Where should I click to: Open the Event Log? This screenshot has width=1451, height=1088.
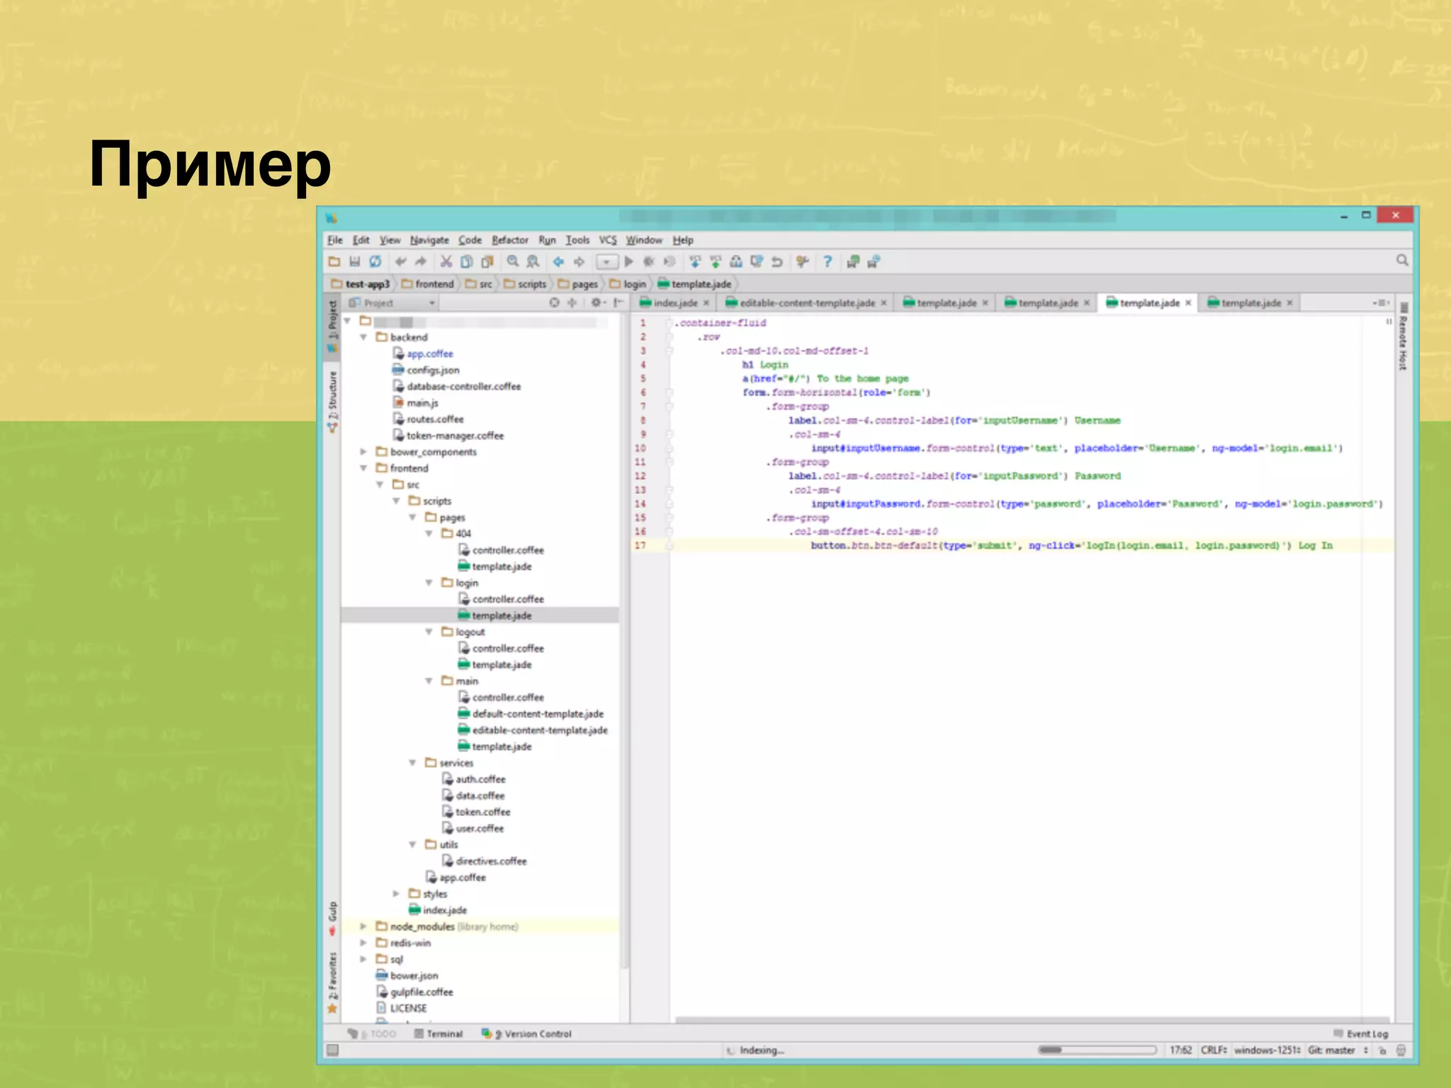[1361, 1033]
